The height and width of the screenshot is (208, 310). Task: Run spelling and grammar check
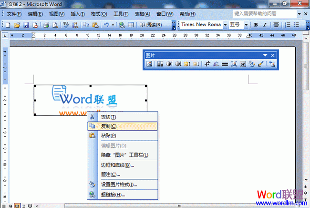point(66,25)
